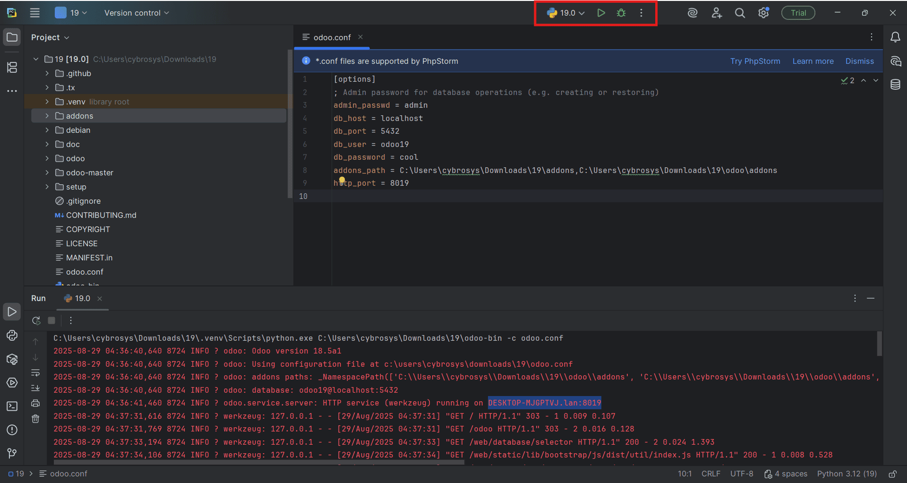Rerun the 19.0 process in Run panel
Image resolution: width=907 pixels, height=483 pixels.
pyautogui.click(x=36, y=320)
